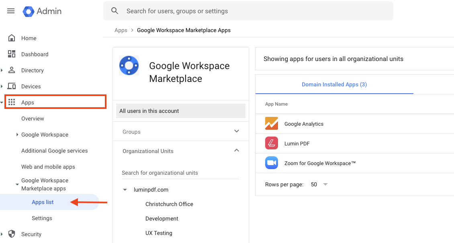
Task: Click the Organizational Units section header
Action: pyautogui.click(x=181, y=151)
